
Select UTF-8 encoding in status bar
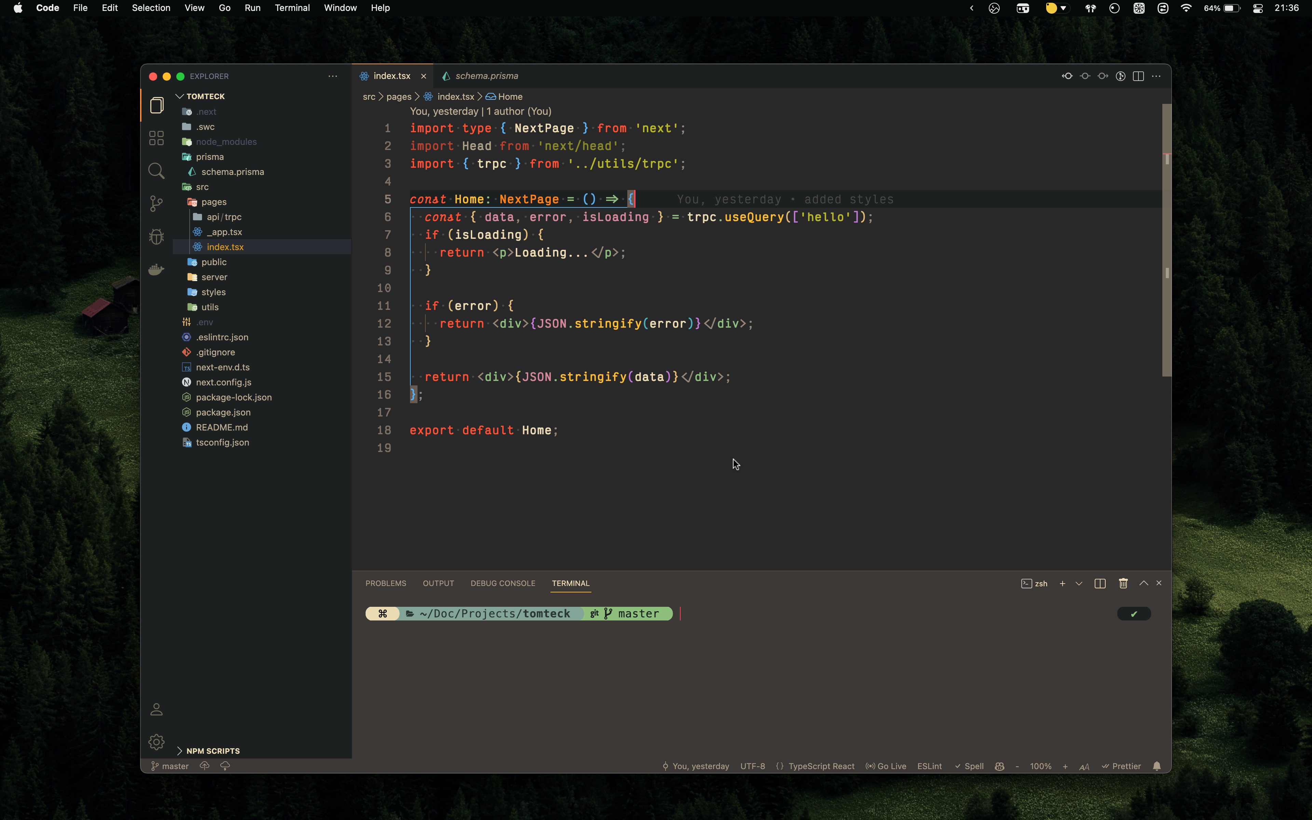pyautogui.click(x=753, y=766)
